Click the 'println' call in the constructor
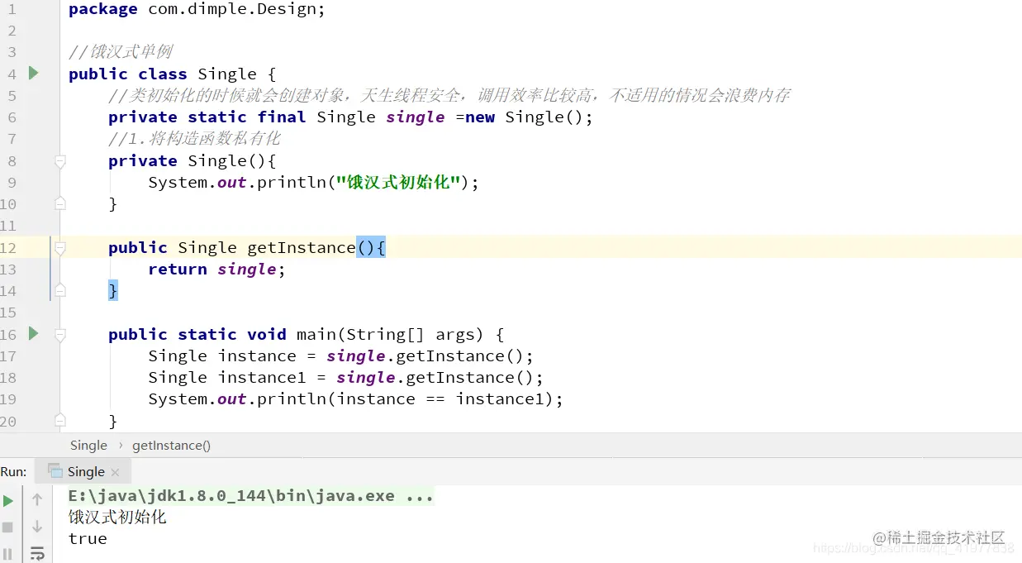Image resolution: width=1022 pixels, height=563 pixels. pyautogui.click(x=292, y=182)
